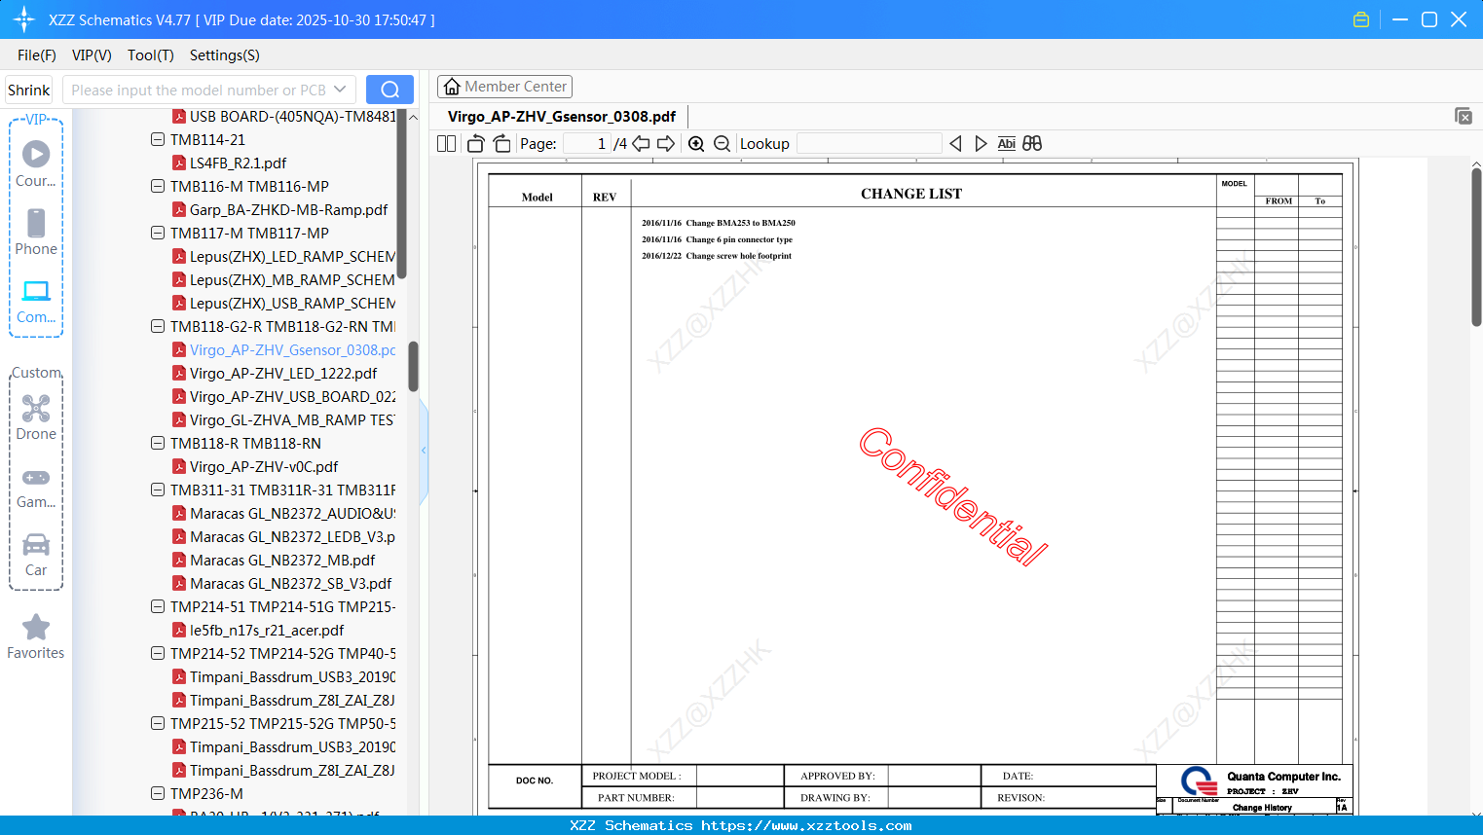Open the VIP(V) menu
The height and width of the screenshot is (835, 1483).
[x=92, y=55]
